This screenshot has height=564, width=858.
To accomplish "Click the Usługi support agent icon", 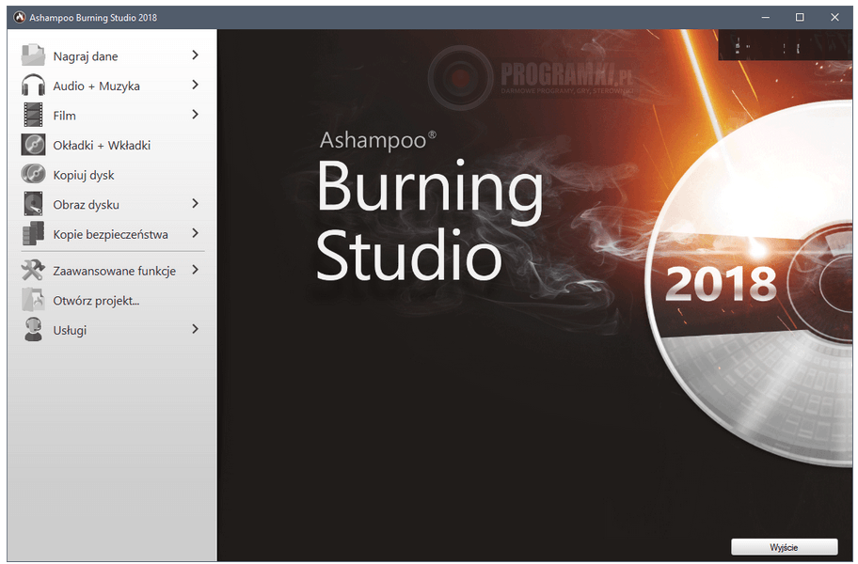I will (x=33, y=329).
